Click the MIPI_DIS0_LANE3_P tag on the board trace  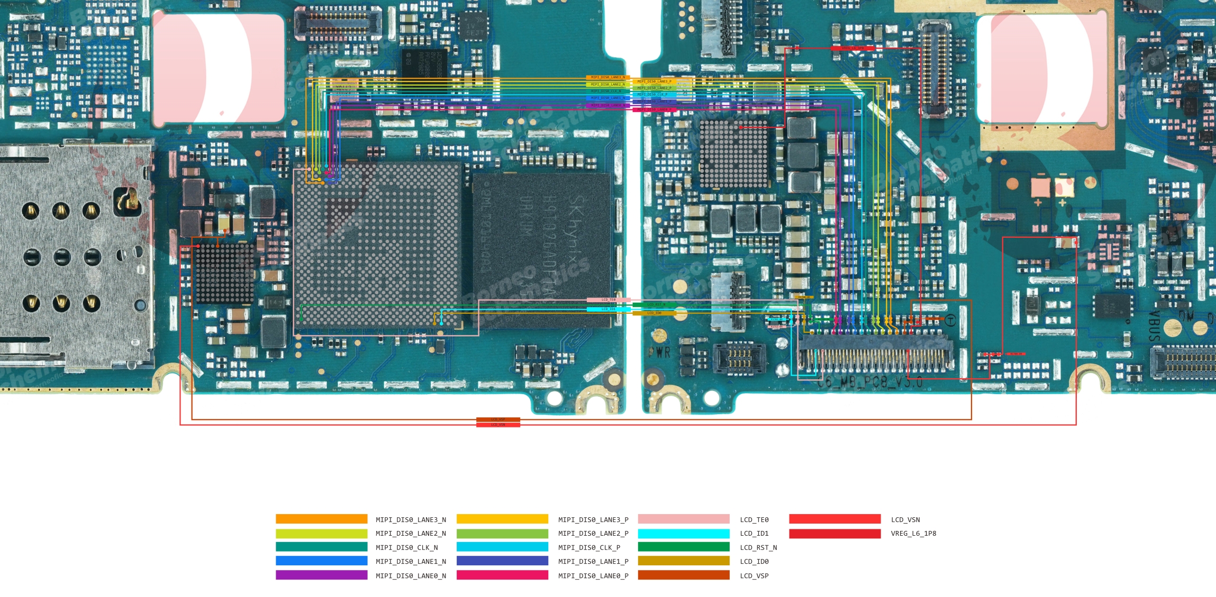coord(655,81)
